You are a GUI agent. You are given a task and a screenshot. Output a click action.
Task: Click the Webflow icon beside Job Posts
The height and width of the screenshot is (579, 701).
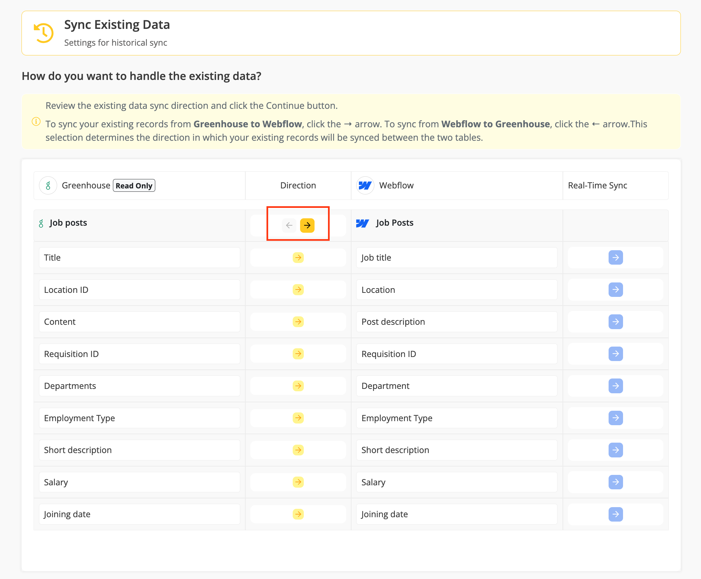click(363, 223)
